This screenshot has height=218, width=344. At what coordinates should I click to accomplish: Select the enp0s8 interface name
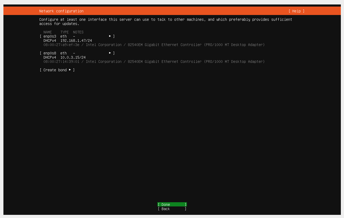click(50, 53)
